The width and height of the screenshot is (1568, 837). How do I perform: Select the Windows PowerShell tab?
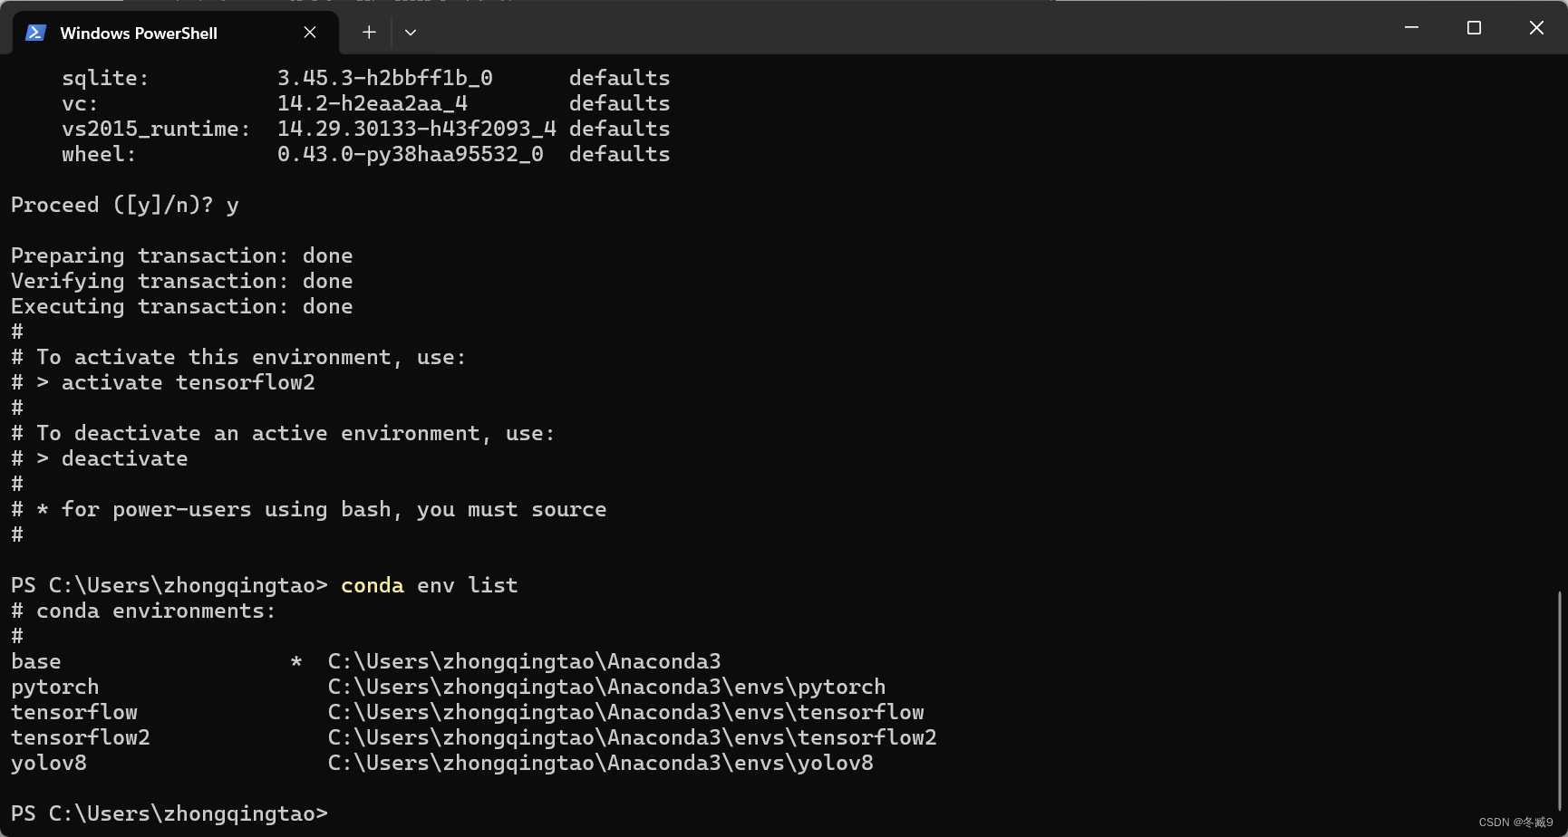click(x=138, y=32)
